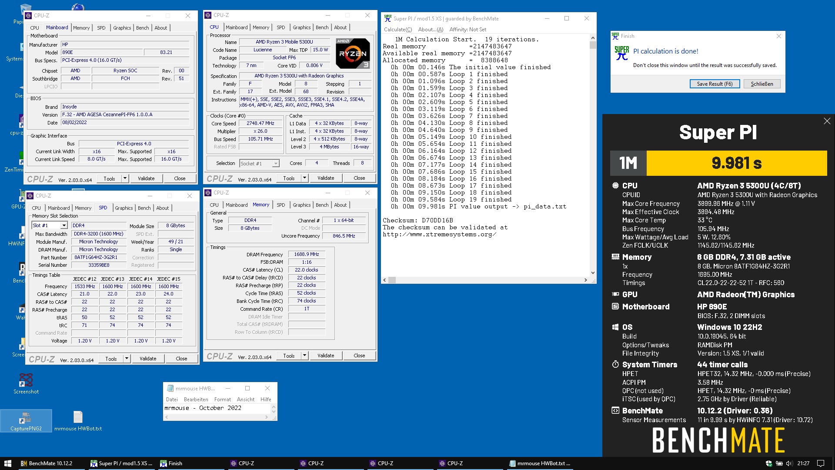835x470 pixels.
Task: Open the Screenshot desktop icon
Action: [26, 383]
